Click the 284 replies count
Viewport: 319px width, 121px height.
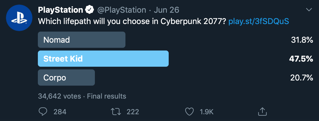(x=60, y=112)
